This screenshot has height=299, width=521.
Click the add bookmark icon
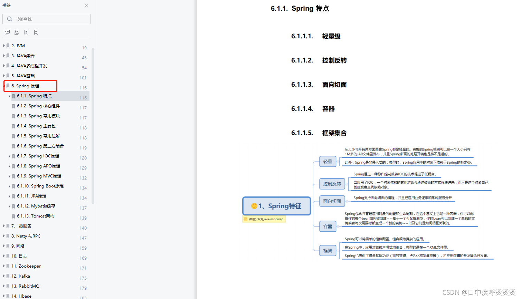tap(26, 32)
